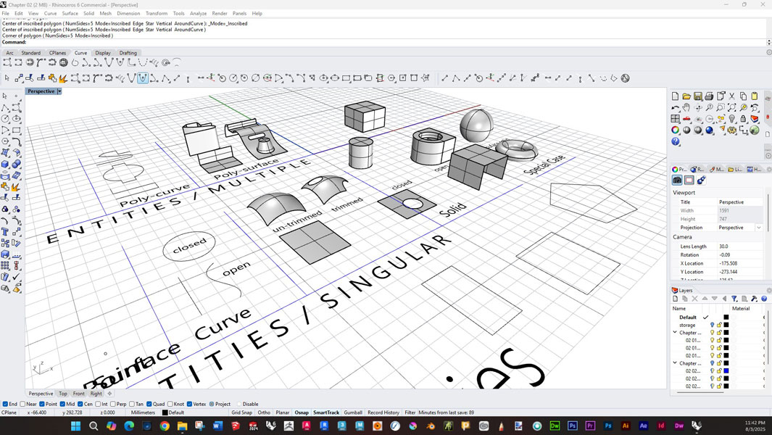Open the layer filter funnel icon
The image size is (772, 435).
(734, 299)
